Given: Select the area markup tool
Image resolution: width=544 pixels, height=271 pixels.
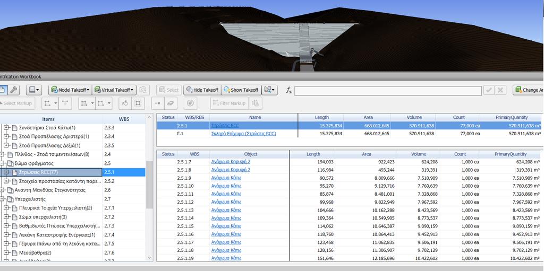Looking at the screenshot, I should coord(87,103).
